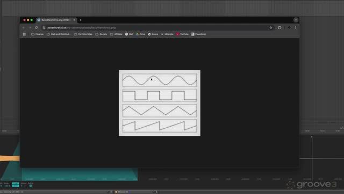Select the BasicWaveforms.png tab
The image size is (344, 194).
(56, 20)
